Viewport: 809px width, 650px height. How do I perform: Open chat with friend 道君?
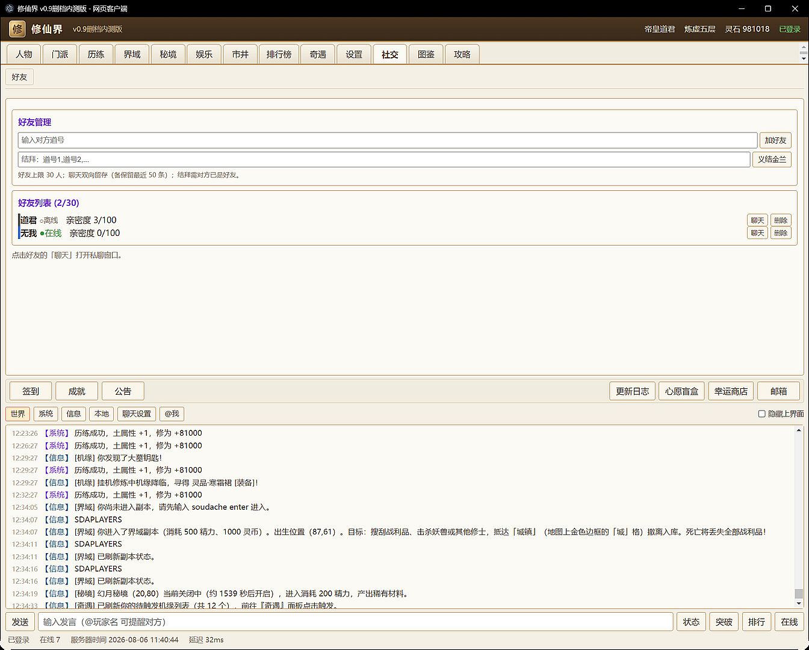(x=757, y=220)
